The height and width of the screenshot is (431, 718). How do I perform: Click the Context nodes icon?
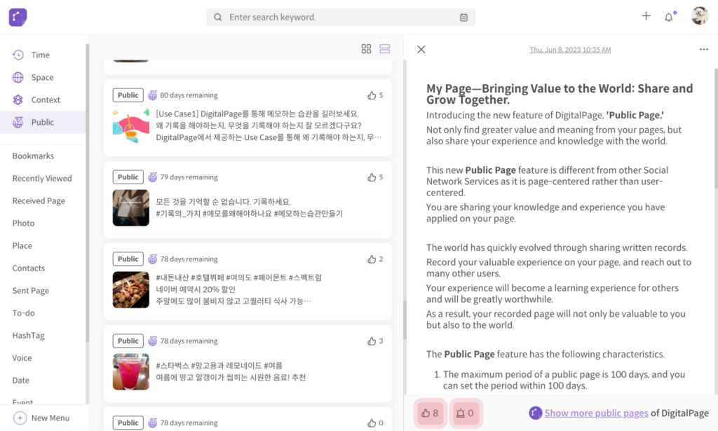[18, 100]
